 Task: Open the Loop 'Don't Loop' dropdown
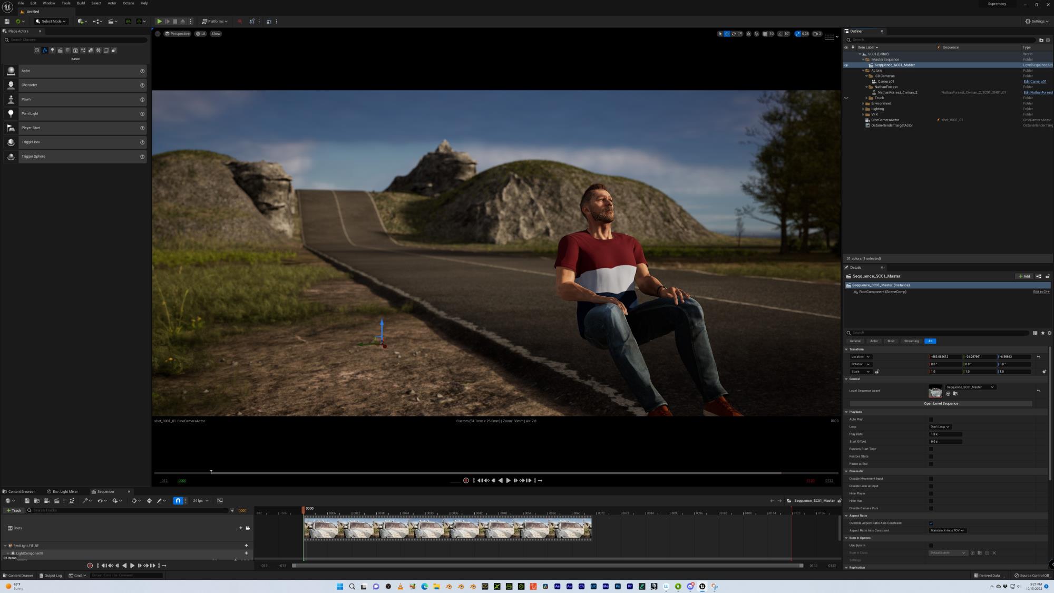940,427
